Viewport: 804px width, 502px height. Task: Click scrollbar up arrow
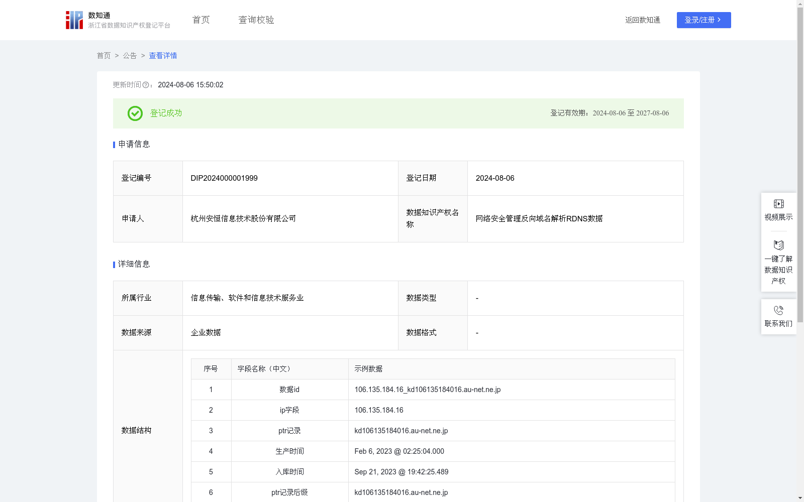(800, 4)
